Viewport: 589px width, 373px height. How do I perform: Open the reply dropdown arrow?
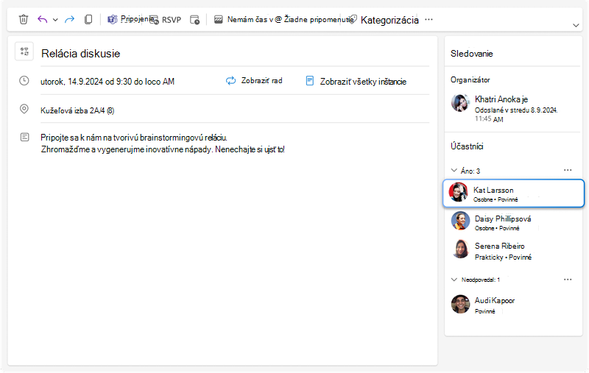(55, 20)
